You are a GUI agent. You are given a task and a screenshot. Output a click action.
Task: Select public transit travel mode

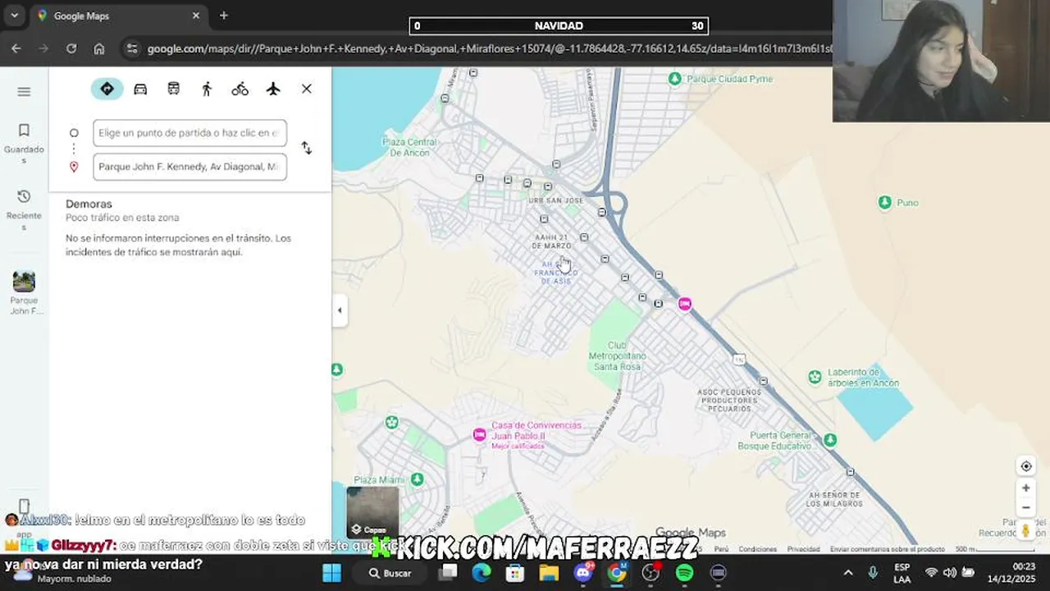pos(174,89)
